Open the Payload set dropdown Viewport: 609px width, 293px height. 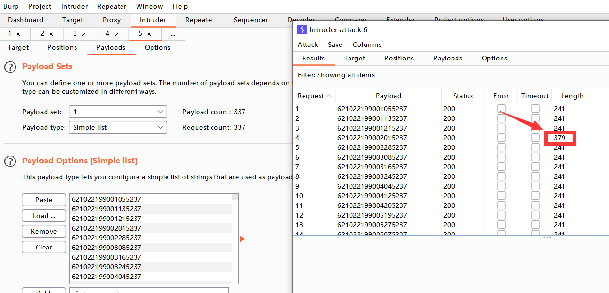tap(118, 112)
